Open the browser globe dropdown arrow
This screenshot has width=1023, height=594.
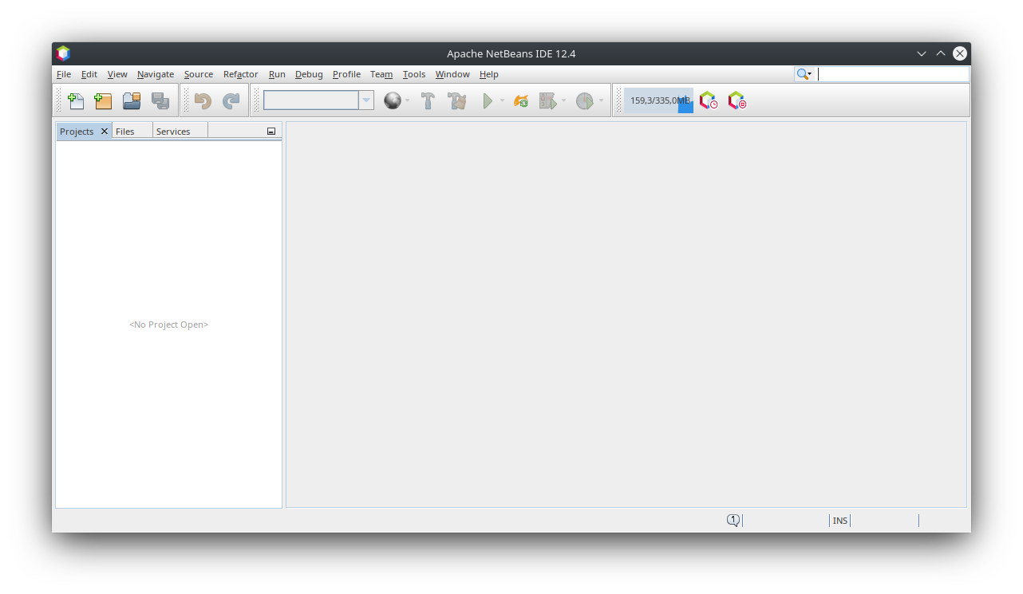coord(407,101)
